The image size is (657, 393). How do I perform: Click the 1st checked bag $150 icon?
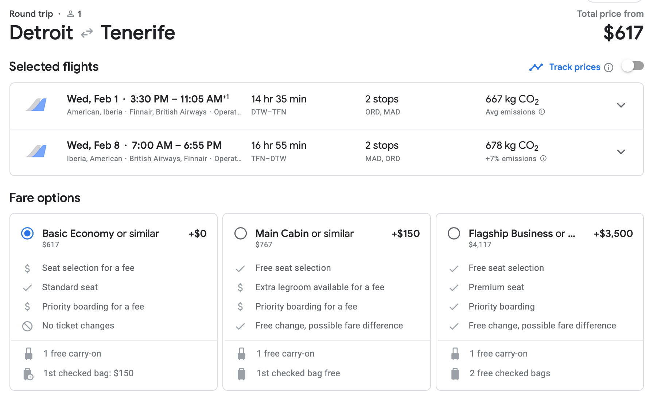(28, 374)
